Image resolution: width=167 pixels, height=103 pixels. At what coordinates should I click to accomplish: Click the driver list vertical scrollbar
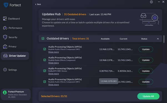[164, 39]
